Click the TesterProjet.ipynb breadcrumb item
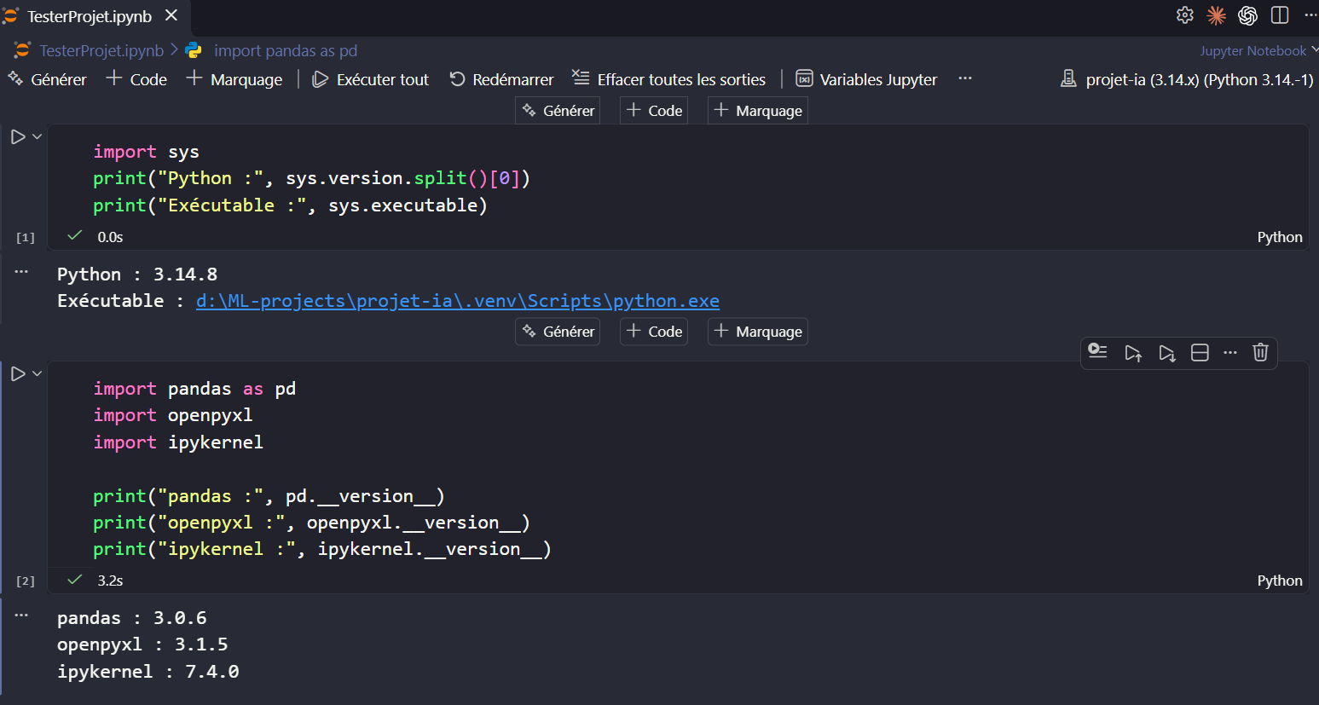This screenshot has width=1319, height=705. 101,50
